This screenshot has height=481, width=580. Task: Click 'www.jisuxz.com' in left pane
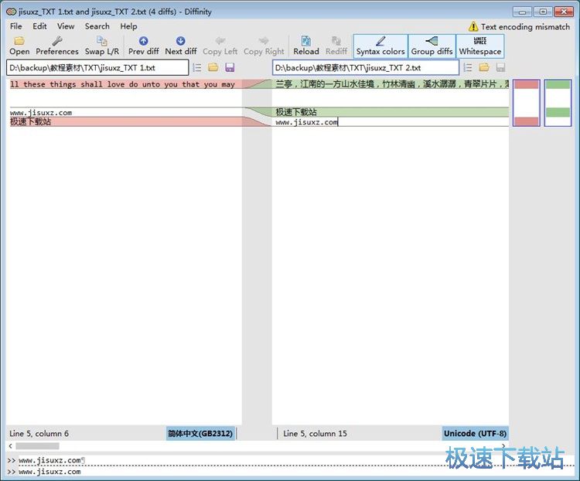point(41,112)
